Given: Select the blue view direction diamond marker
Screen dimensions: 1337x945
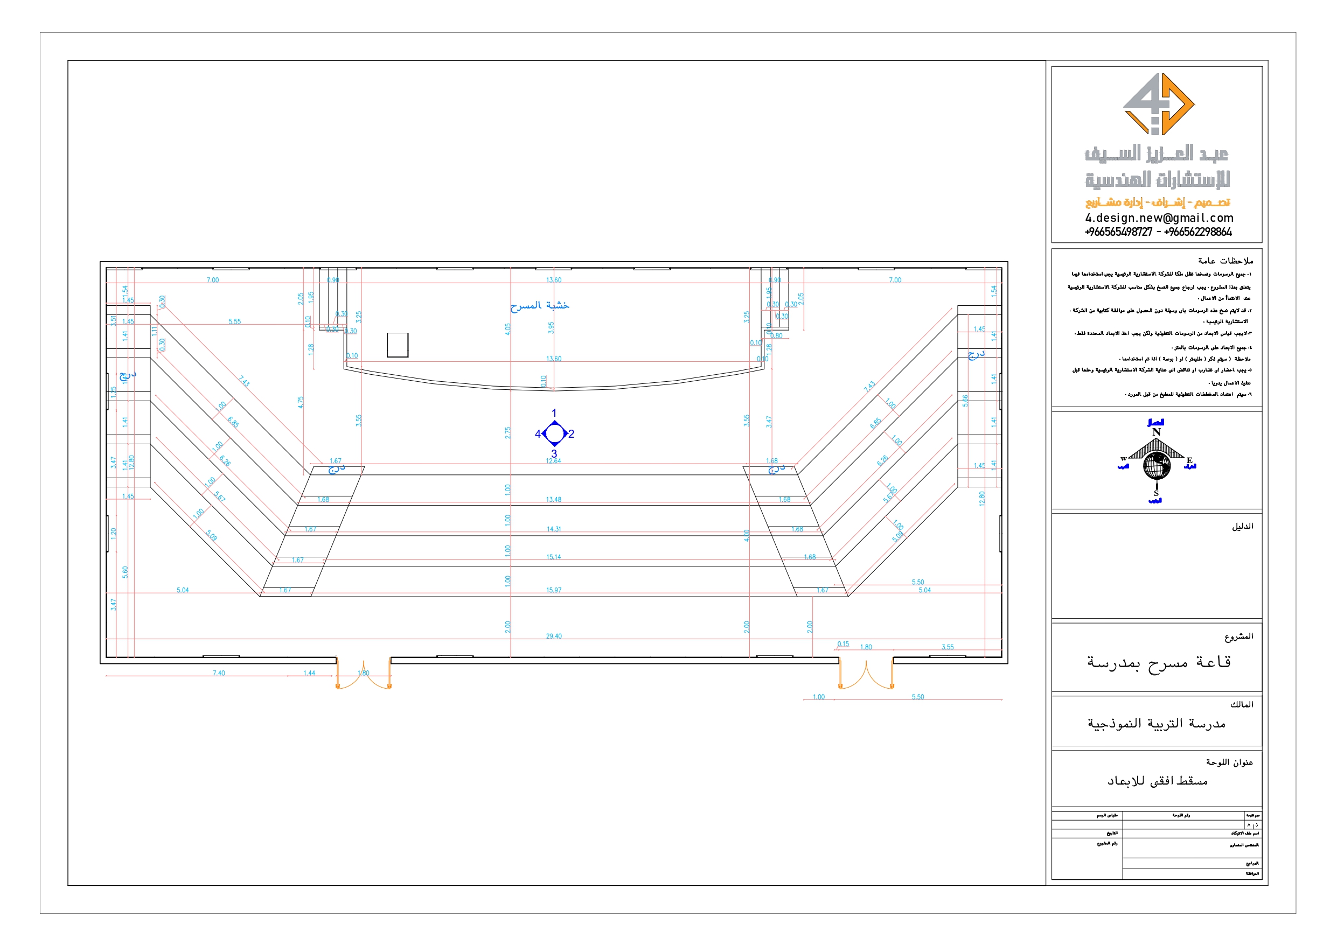Looking at the screenshot, I should click(x=554, y=434).
